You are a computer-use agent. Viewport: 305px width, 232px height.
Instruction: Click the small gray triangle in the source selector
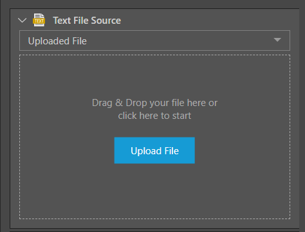point(277,40)
